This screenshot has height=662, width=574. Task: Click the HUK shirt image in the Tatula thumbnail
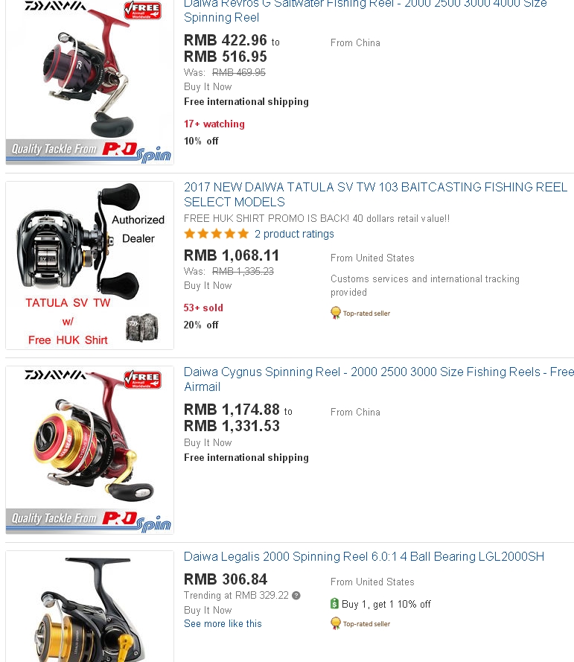point(142,327)
